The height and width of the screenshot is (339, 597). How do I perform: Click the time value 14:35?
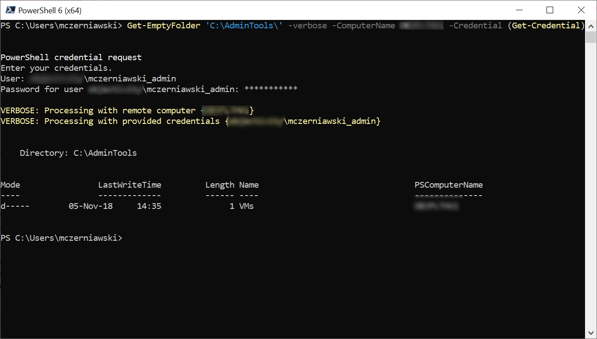(x=149, y=206)
